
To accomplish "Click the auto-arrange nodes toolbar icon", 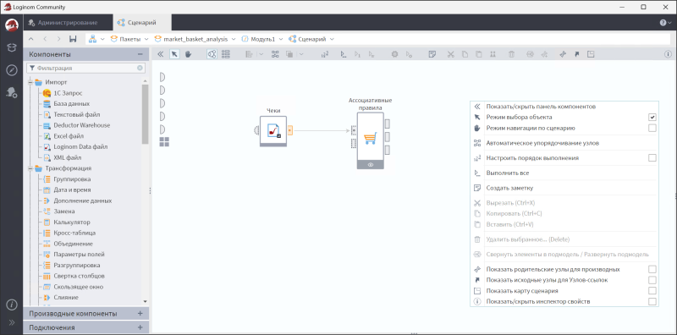I will (275, 54).
